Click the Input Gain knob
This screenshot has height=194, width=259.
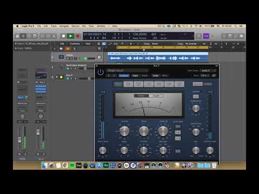pos(103,150)
